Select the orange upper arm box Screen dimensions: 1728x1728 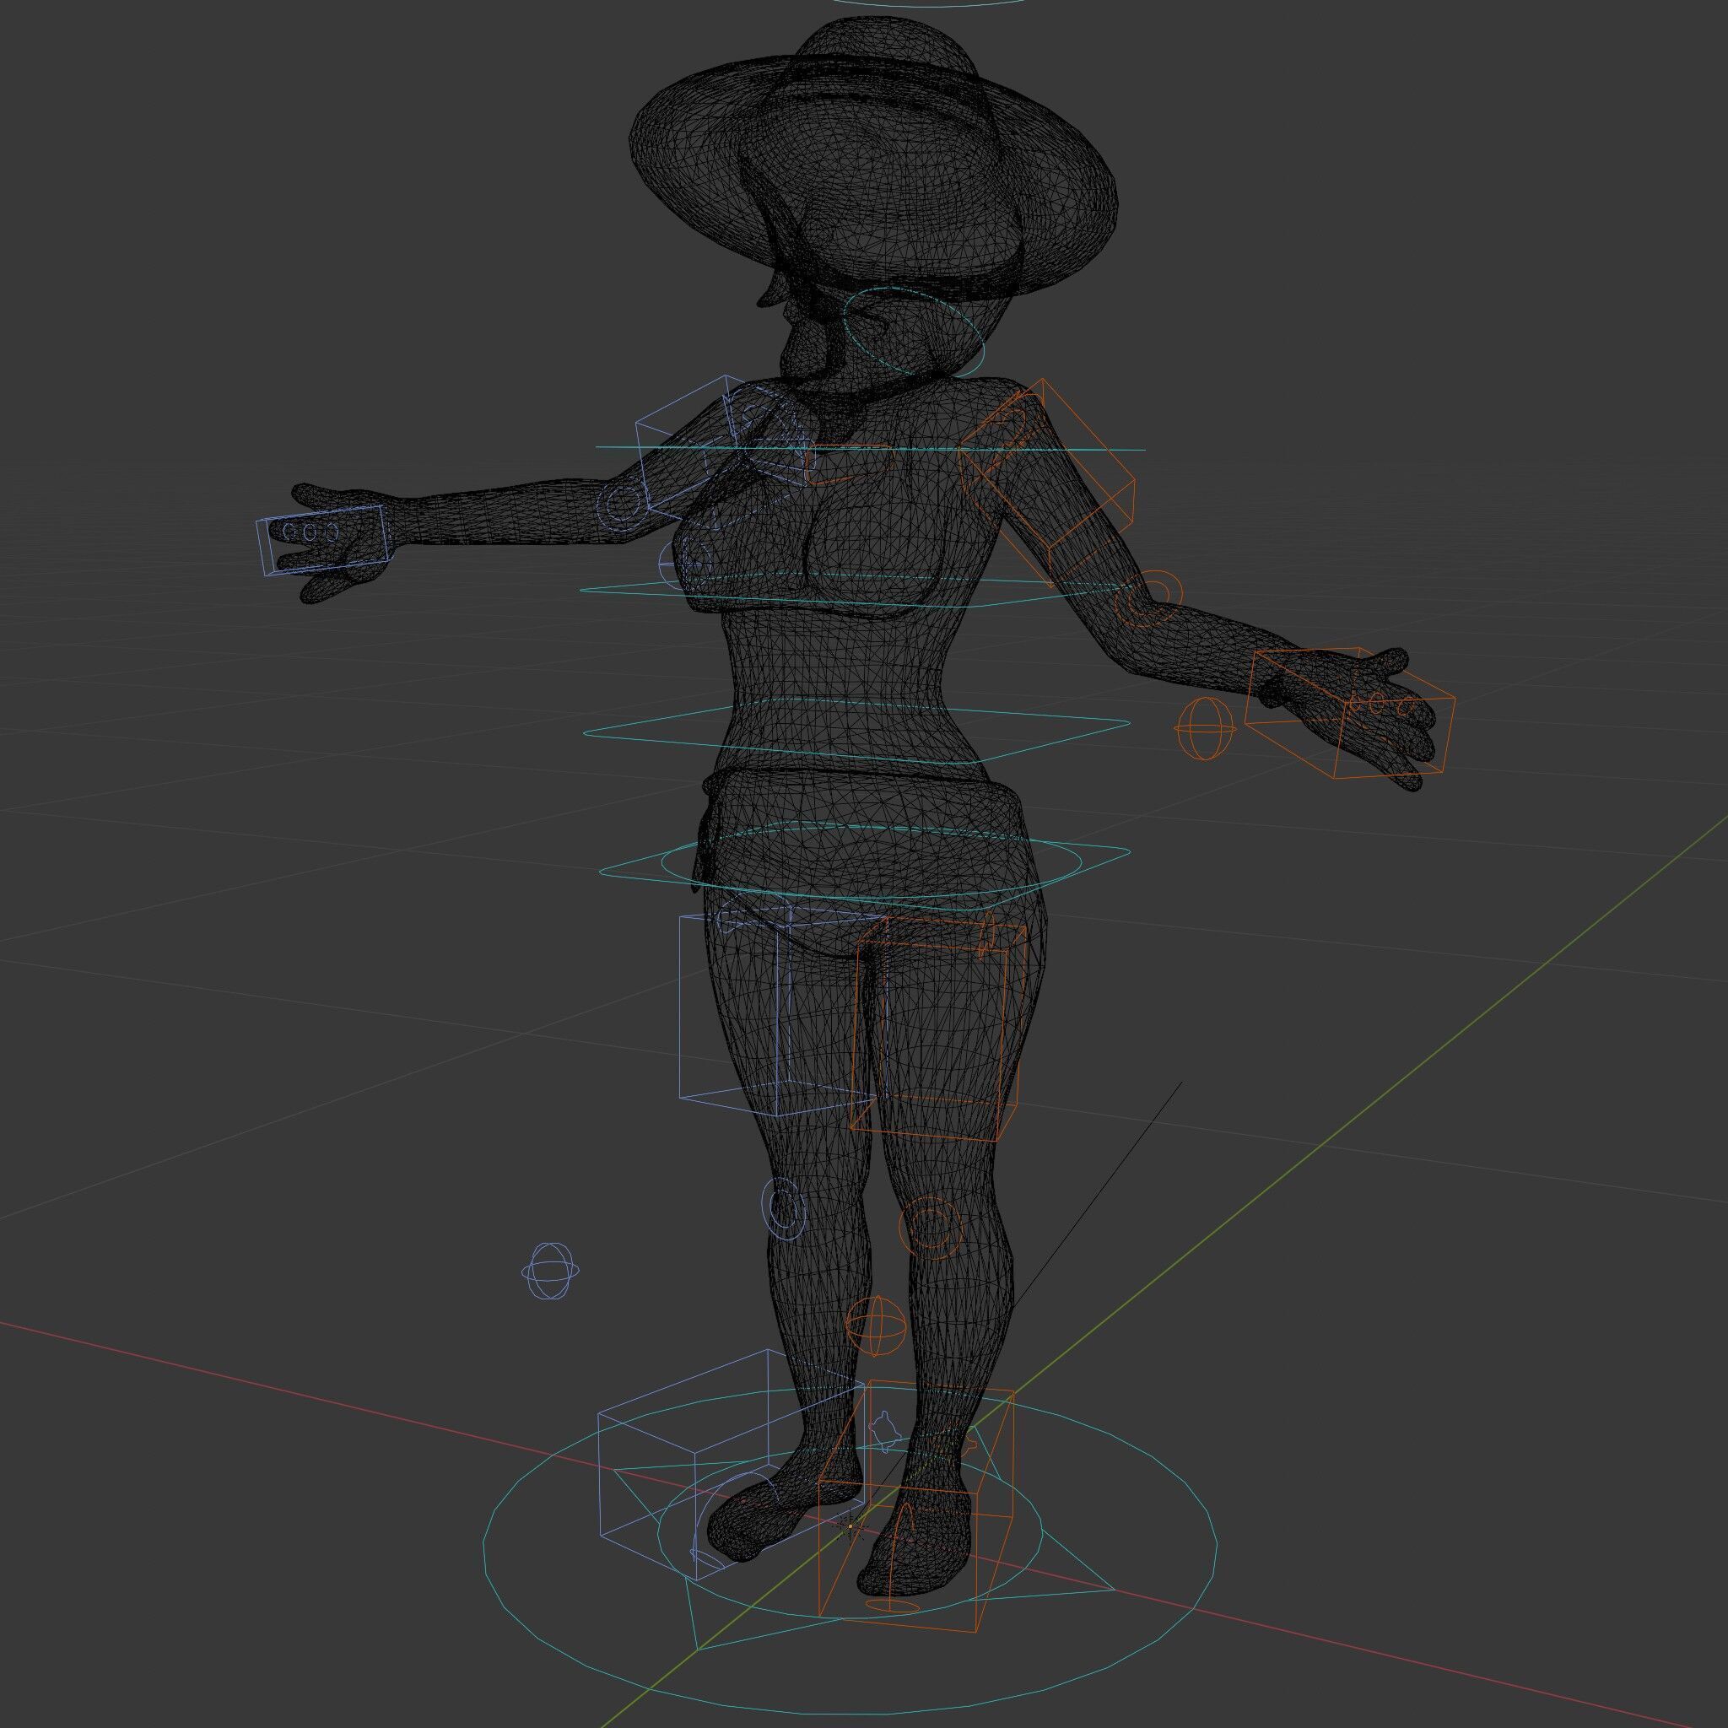(x=1046, y=483)
